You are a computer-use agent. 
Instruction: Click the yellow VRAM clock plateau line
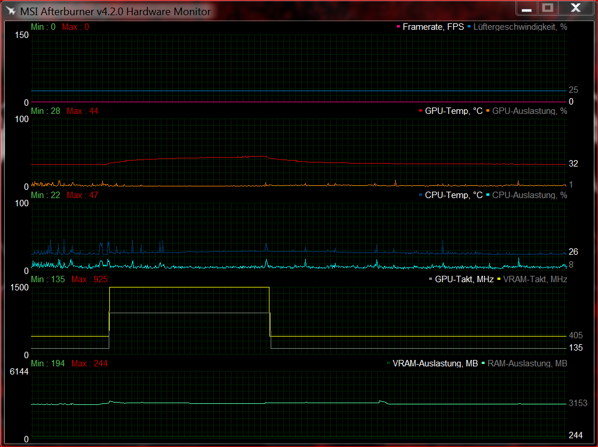click(x=189, y=287)
